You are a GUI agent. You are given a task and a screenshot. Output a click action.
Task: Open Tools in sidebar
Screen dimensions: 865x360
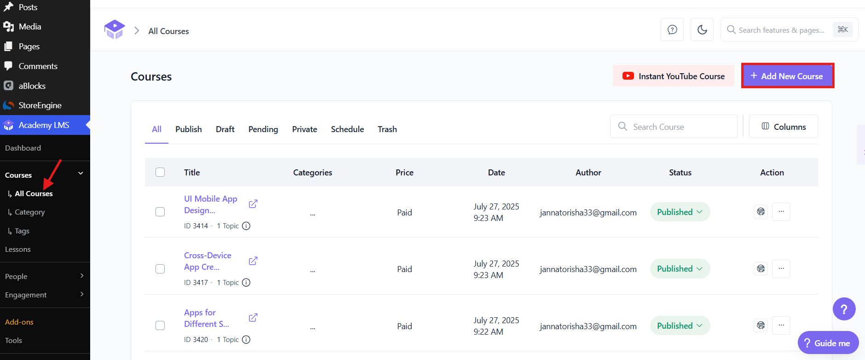pos(14,341)
